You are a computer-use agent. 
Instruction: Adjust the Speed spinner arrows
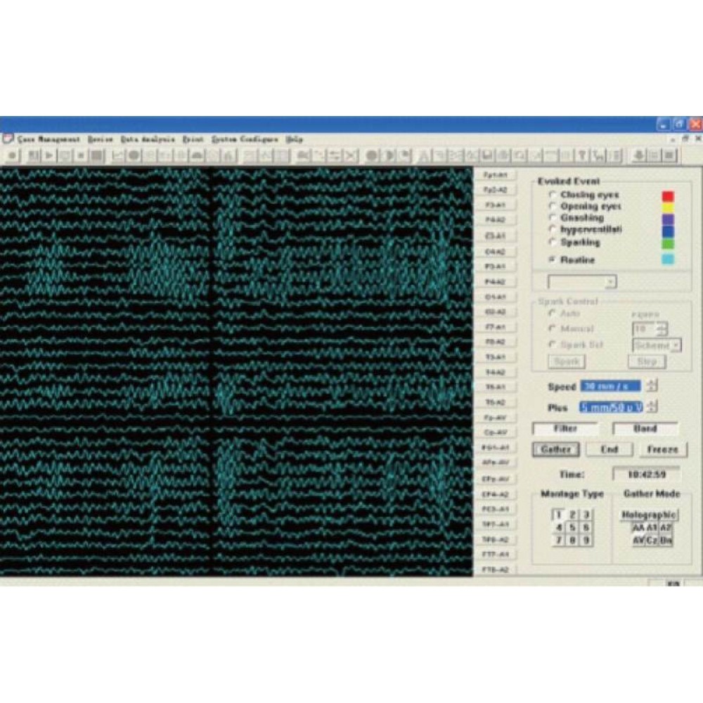pyautogui.click(x=652, y=386)
